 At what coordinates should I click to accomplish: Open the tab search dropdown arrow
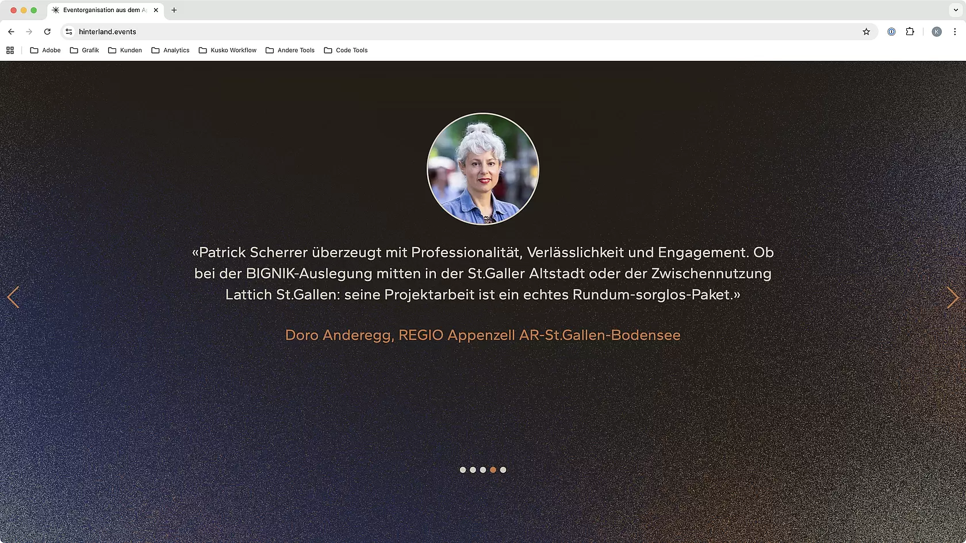pyautogui.click(x=955, y=10)
